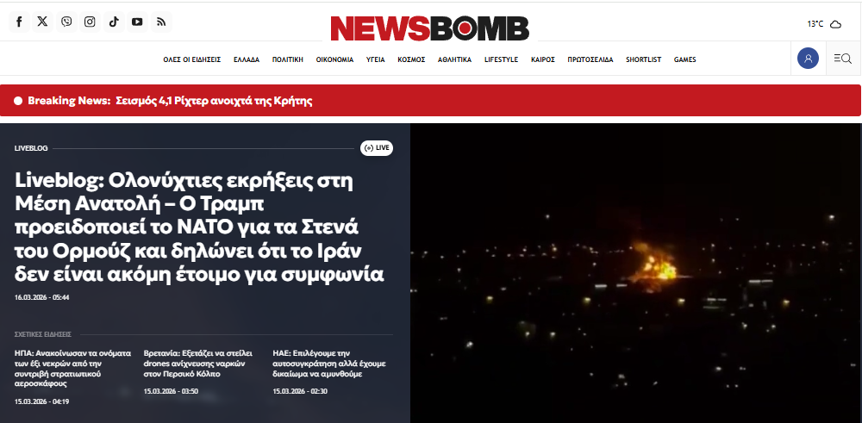
Task: Click the explosion night video thumbnail
Action: (x=636, y=273)
